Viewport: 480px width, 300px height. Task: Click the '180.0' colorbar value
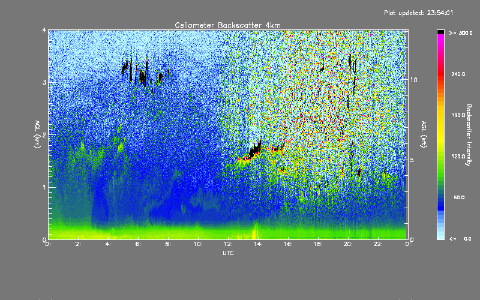458,115
